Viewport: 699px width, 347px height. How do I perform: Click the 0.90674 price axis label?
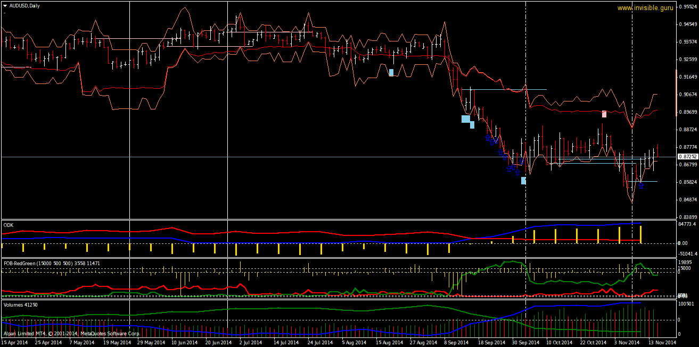point(687,95)
